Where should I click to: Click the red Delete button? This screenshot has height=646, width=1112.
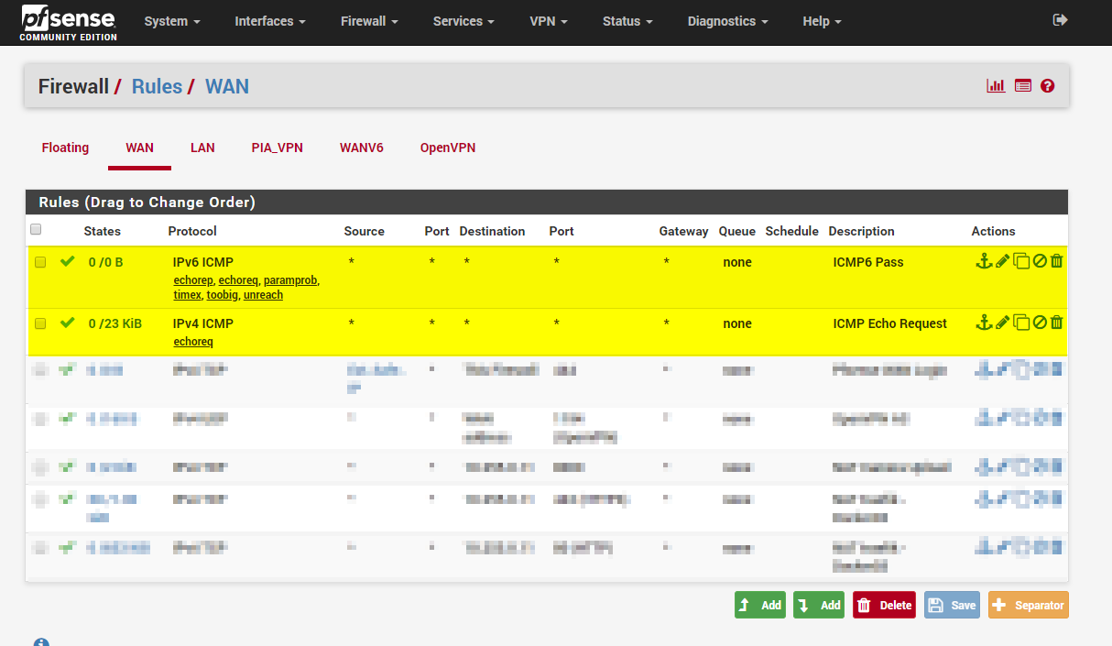[x=884, y=605]
